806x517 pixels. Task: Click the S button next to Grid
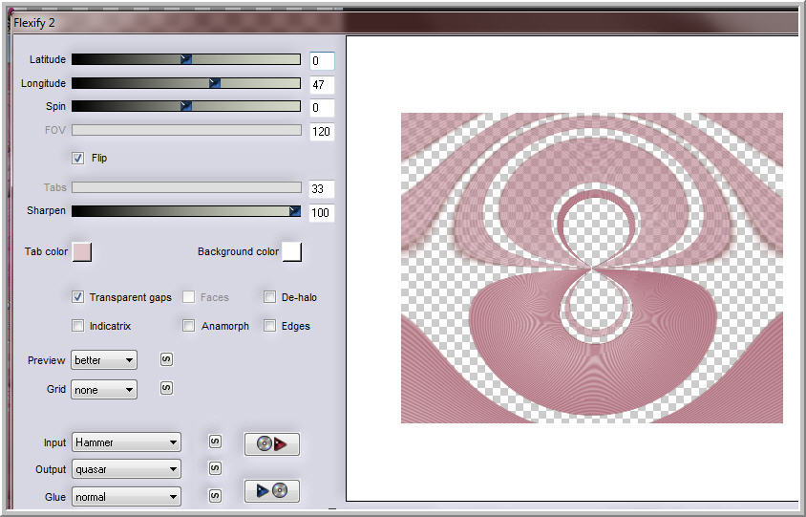tap(166, 387)
